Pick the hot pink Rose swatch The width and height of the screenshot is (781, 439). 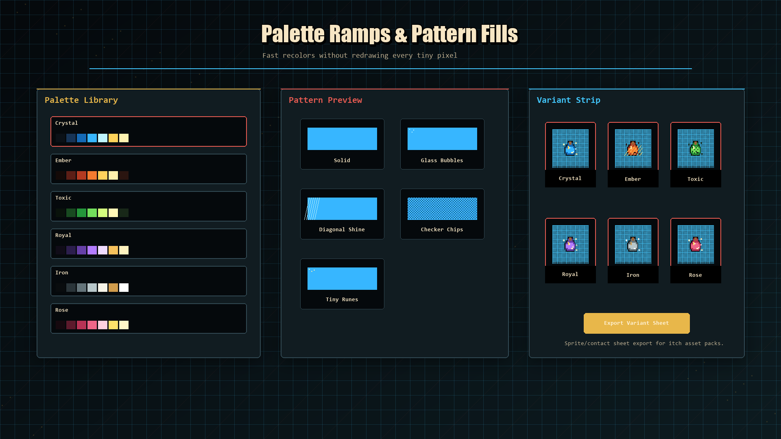(92, 325)
